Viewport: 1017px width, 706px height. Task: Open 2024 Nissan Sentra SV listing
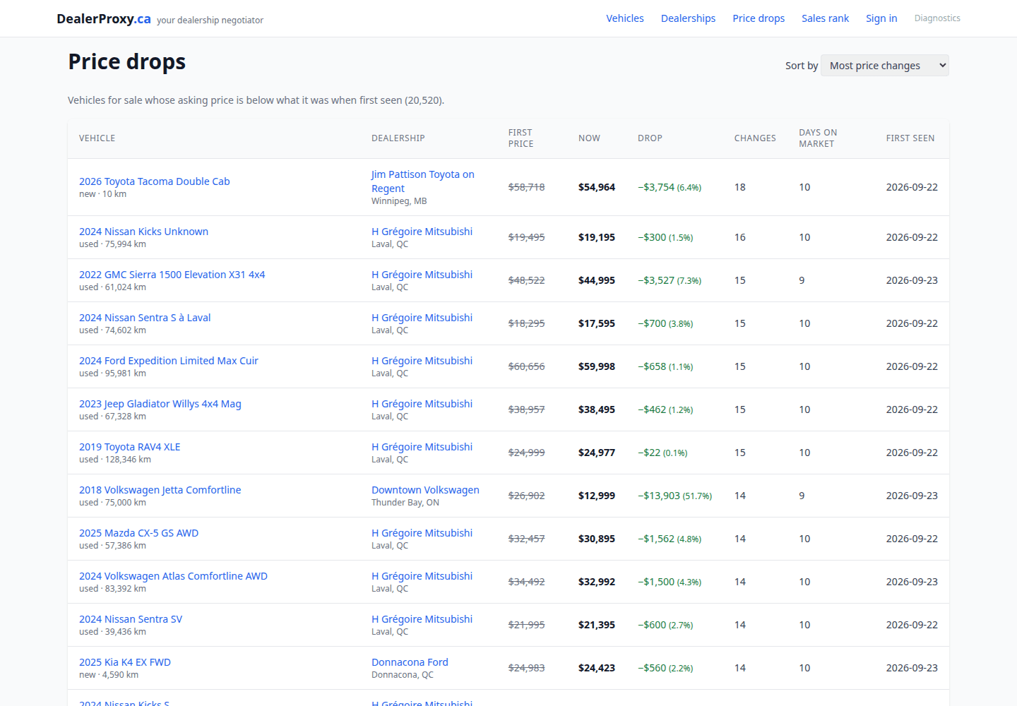[131, 619]
